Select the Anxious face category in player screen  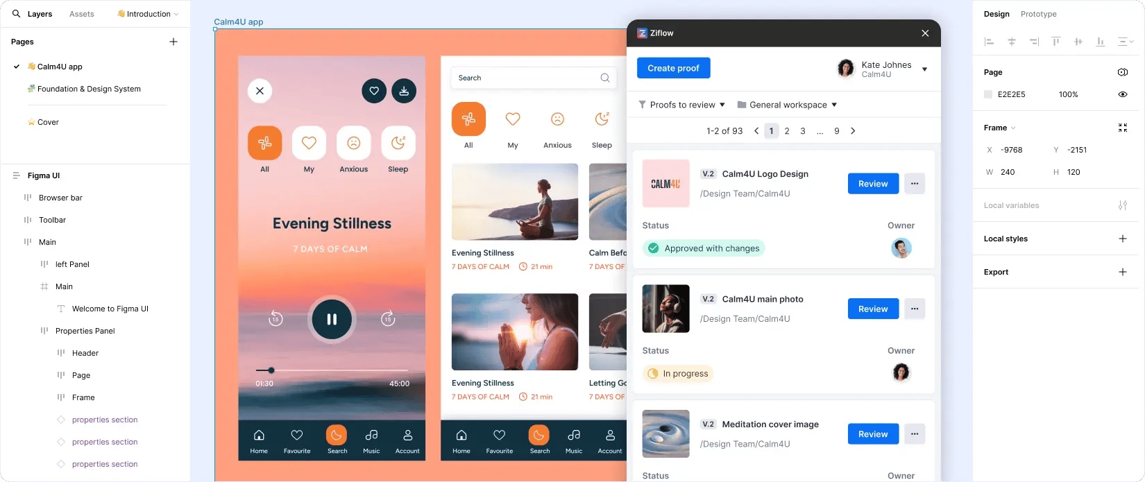[x=353, y=143]
